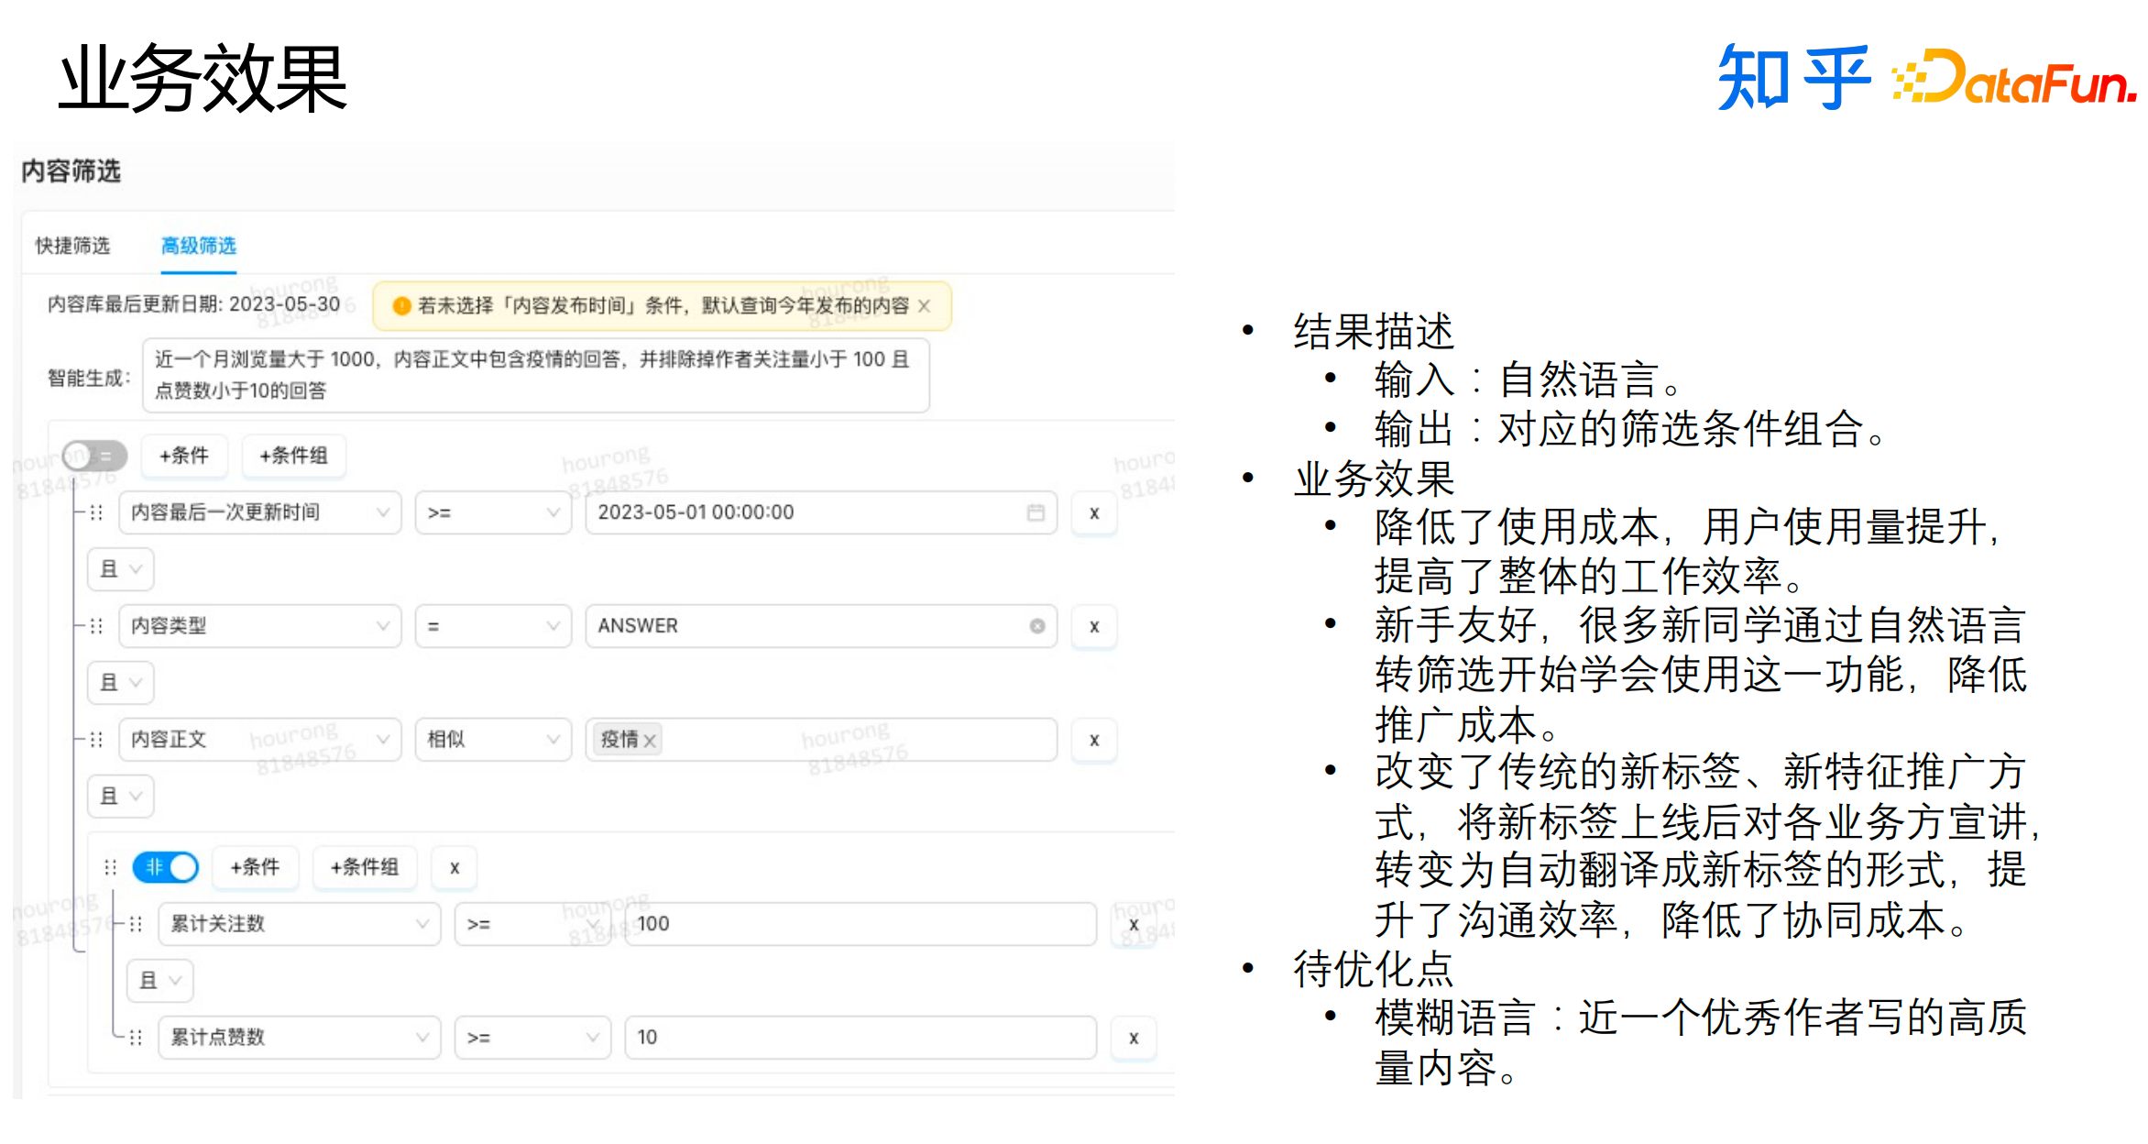Turn off the blue 非 switch

tap(166, 867)
